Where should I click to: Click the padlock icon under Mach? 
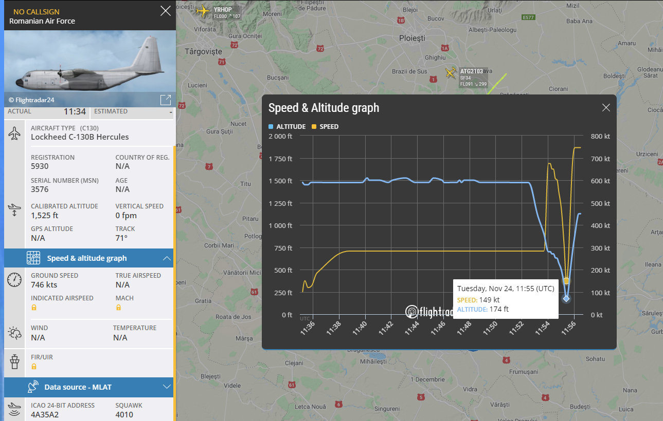[x=118, y=308]
